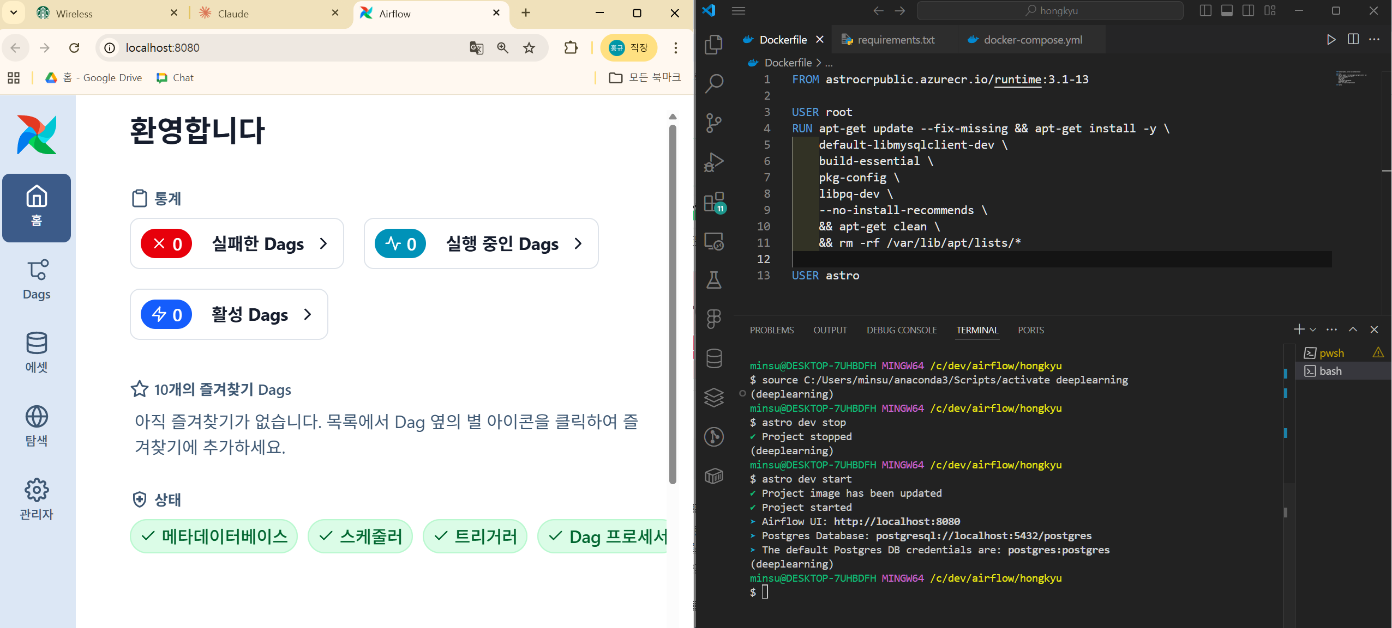
Task: Click address bar showing localhost:8080
Action: tap(284, 48)
